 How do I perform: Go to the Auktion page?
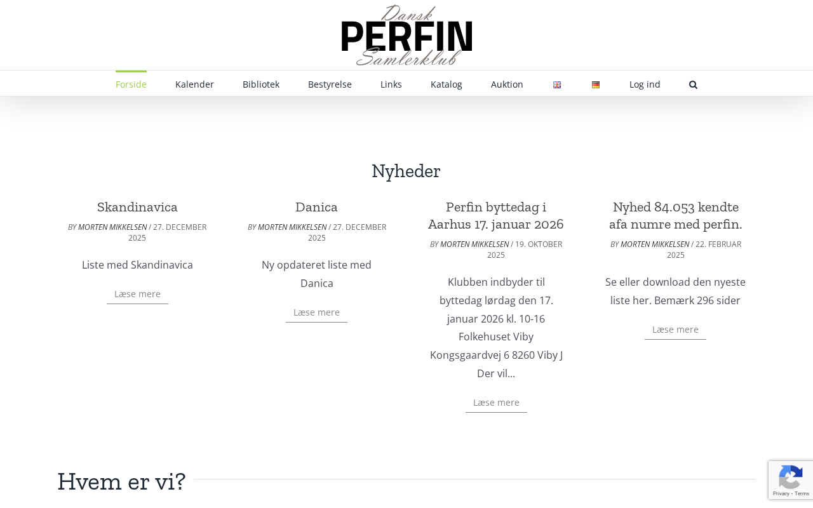point(507,84)
